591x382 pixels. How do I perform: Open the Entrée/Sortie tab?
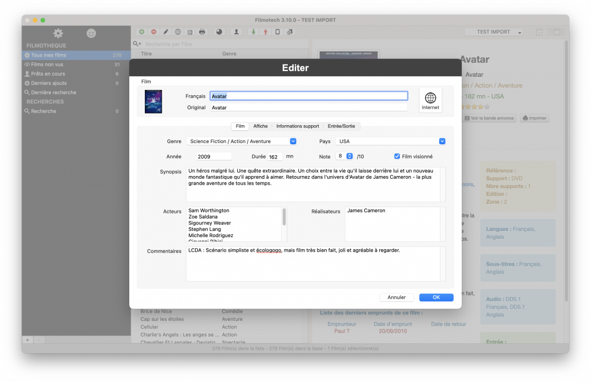point(342,126)
